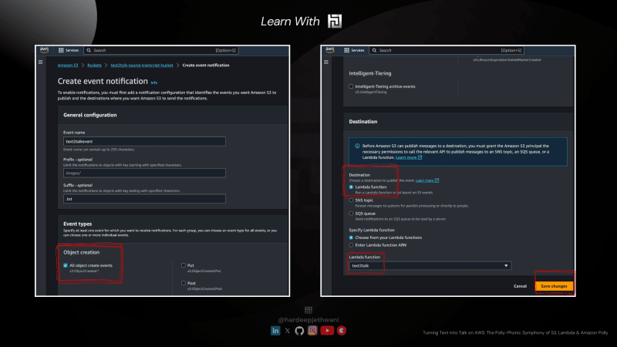Select SNS topic destination radio
Image resolution: width=617 pixels, height=347 pixels.
[x=351, y=200]
